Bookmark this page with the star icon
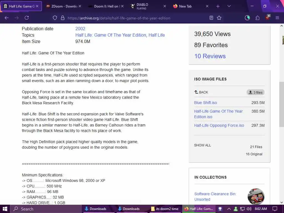Screen dimensions: 284x213 [219, 18]
